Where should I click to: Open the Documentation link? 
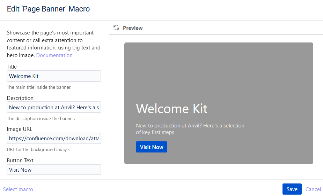[54, 55]
